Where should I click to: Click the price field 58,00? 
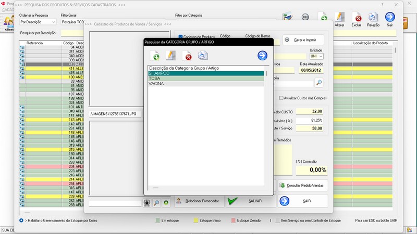click(x=309, y=128)
